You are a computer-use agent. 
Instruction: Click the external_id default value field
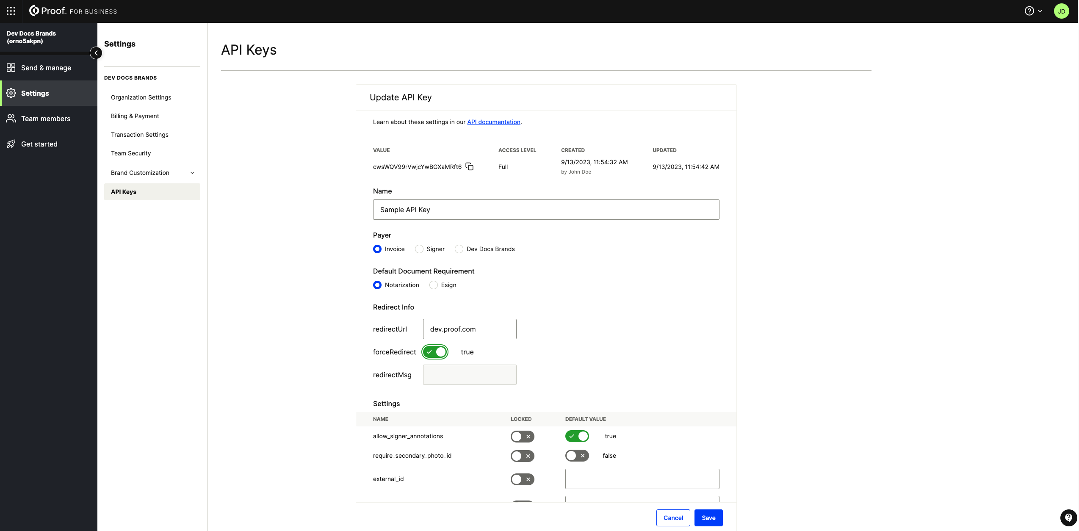click(642, 479)
